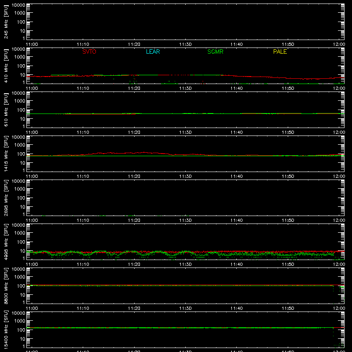Click 10000 tick label on 8800 MHz panel
The image size is (352, 352).
pos(18,269)
